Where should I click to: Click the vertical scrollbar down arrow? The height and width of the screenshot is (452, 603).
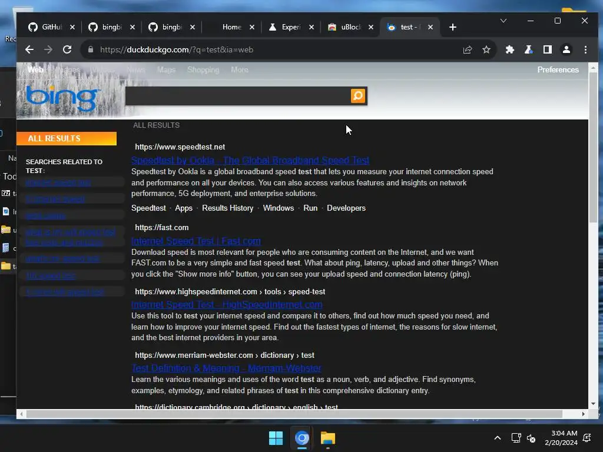[x=593, y=404]
